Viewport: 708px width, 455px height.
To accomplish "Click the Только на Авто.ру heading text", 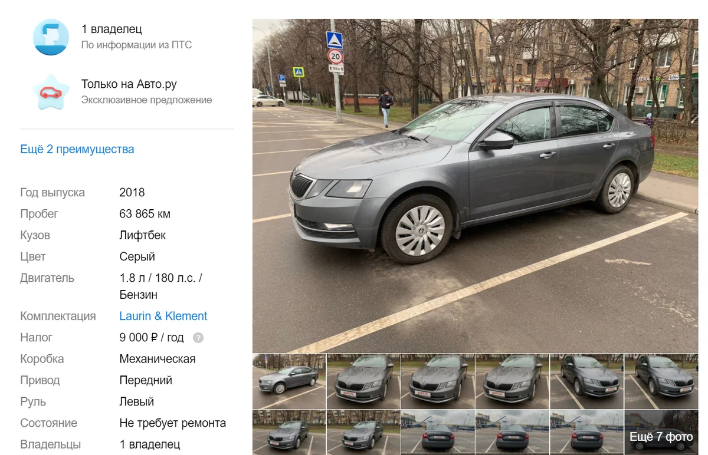I will click(129, 84).
